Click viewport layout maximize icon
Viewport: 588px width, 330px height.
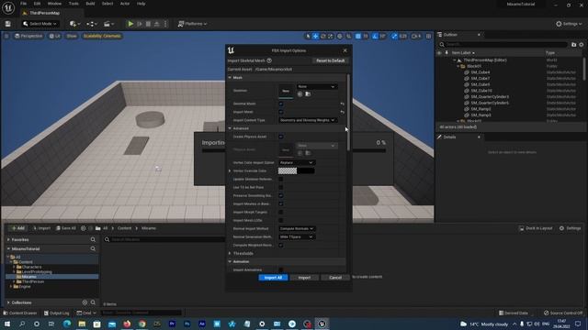[x=428, y=37]
